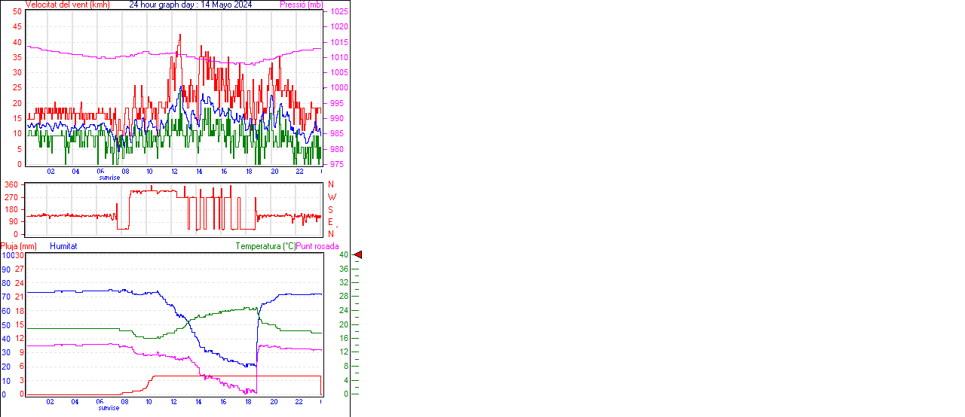Screen dimensions: 965x417
Task: Click the 'Punt rosada' legend label
Action: click(x=317, y=246)
